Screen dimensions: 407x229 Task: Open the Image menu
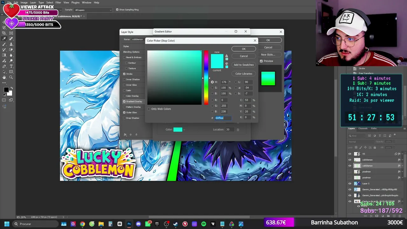24,3
